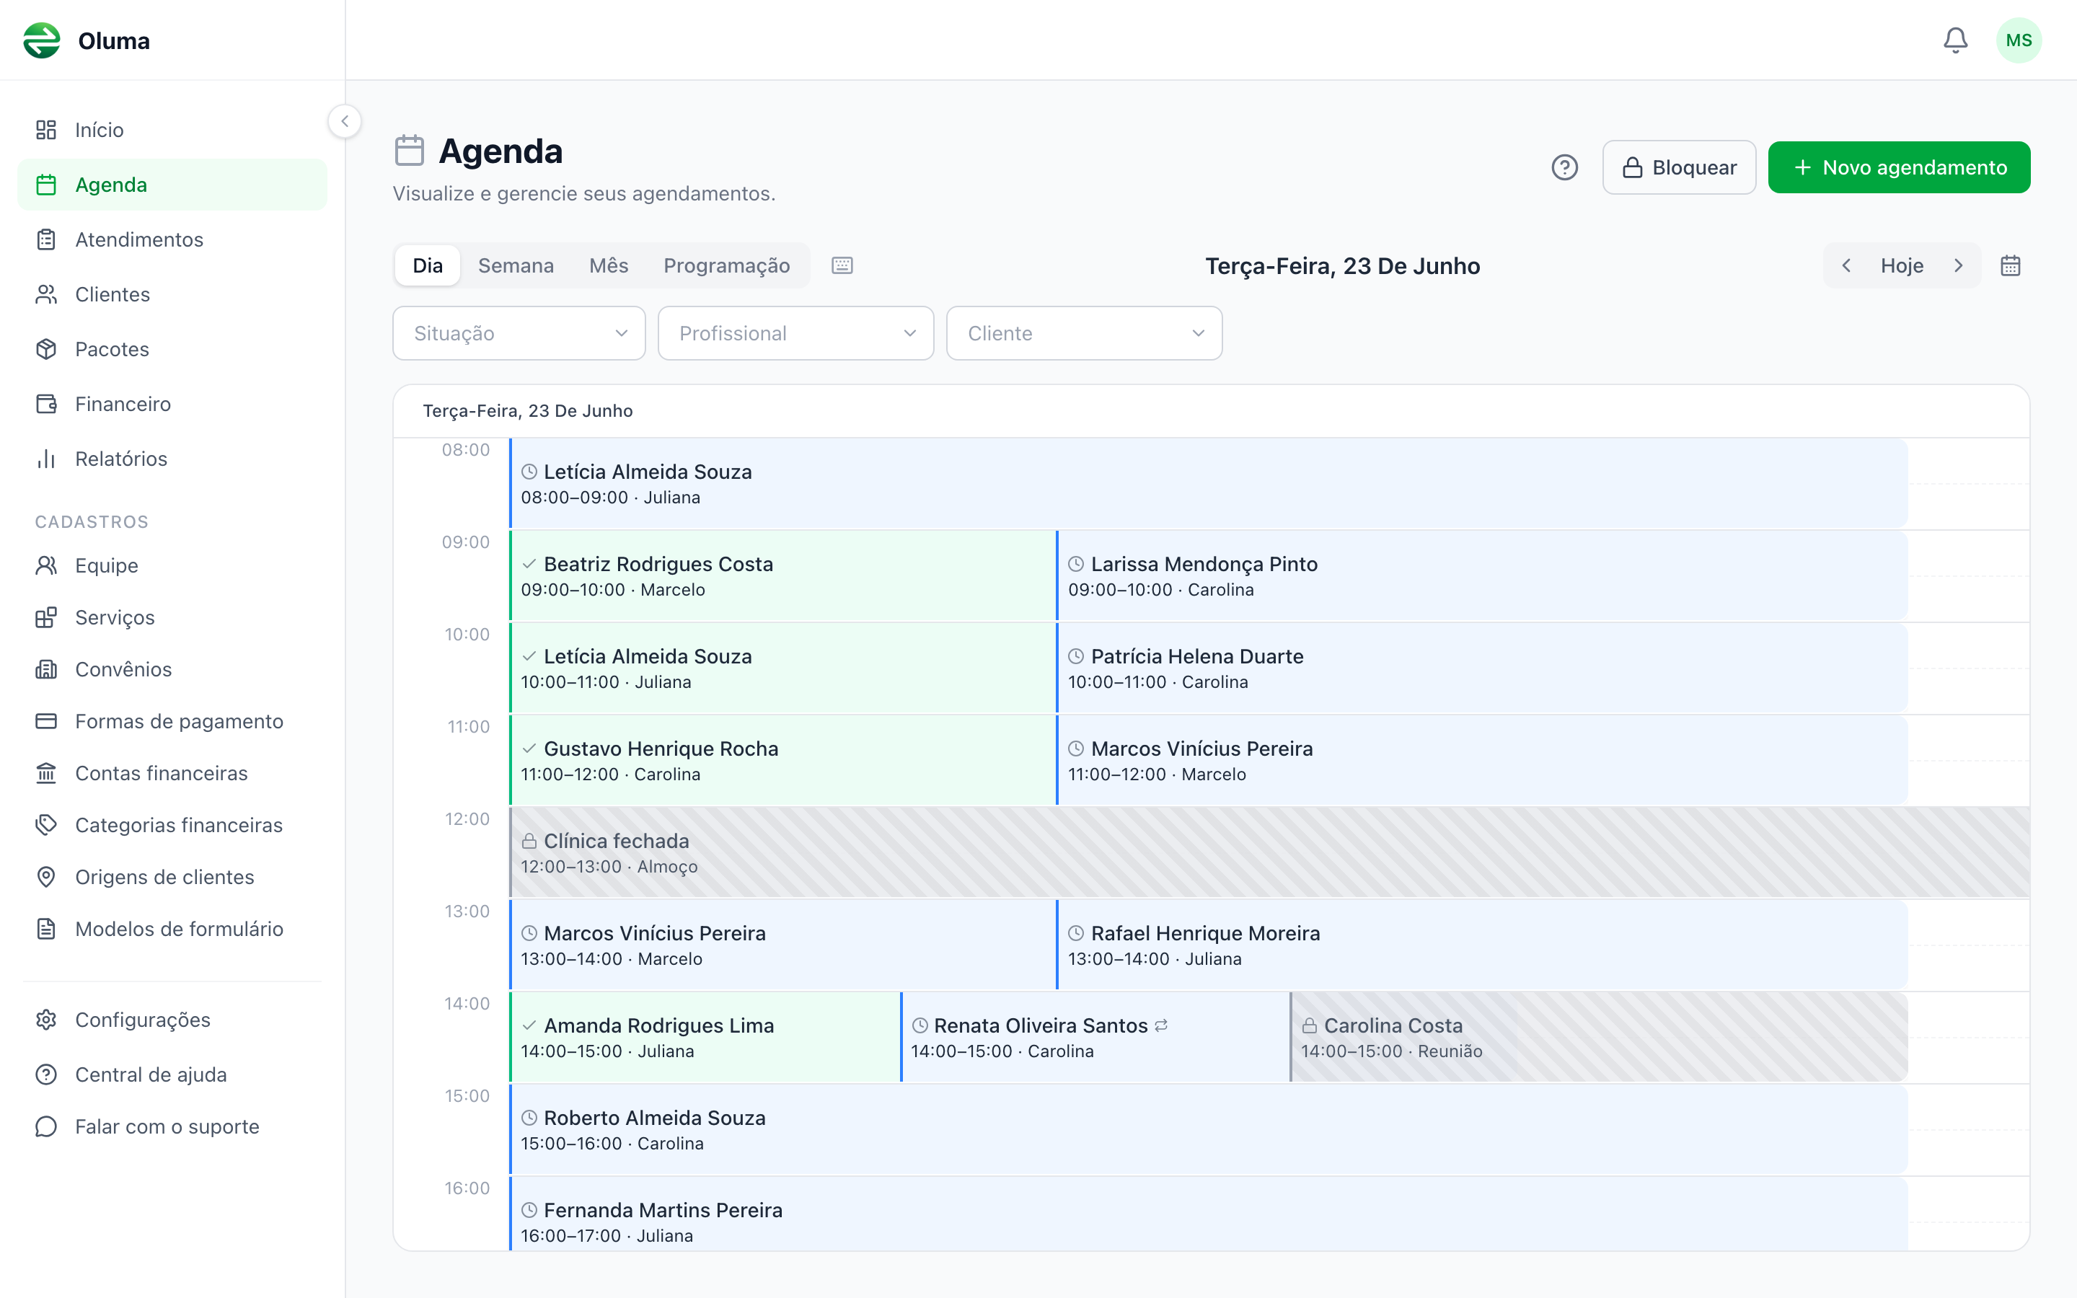Viewport: 2077px width, 1298px height.
Task: Select Agenda in sidebar
Action: pos(172,185)
